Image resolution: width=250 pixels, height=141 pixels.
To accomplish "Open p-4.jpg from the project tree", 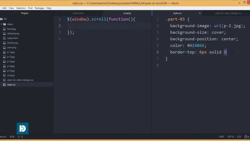I will pyautogui.click(x=11, y=66).
